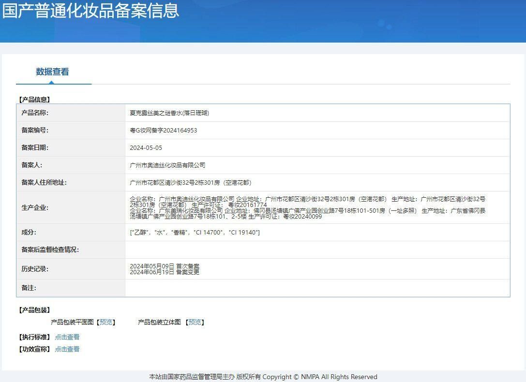Click the 国产普通化妆品备案信息 page title
The height and width of the screenshot is (382, 526).
click(90, 11)
